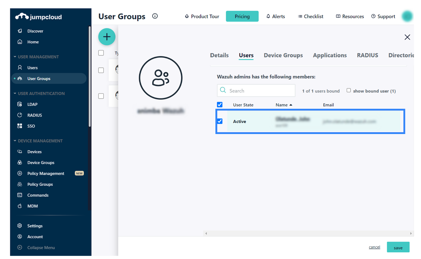Click '1 of 1 users bound' text
421x259 pixels.
[321, 91]
